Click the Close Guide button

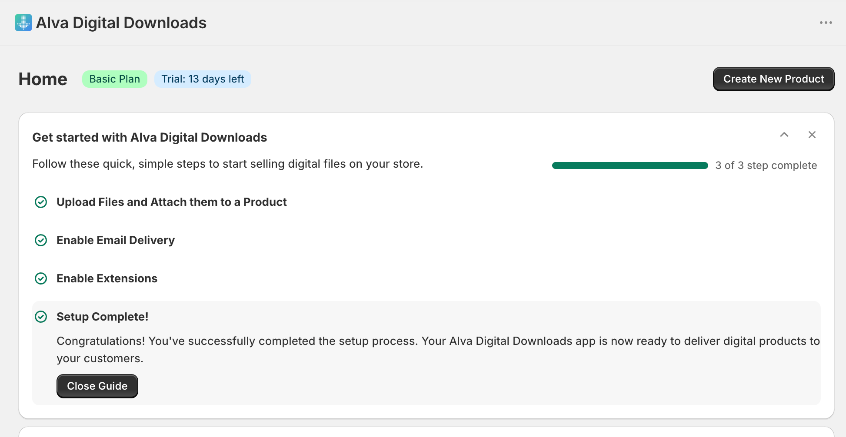pyautogui.click(x=97, y=386)
